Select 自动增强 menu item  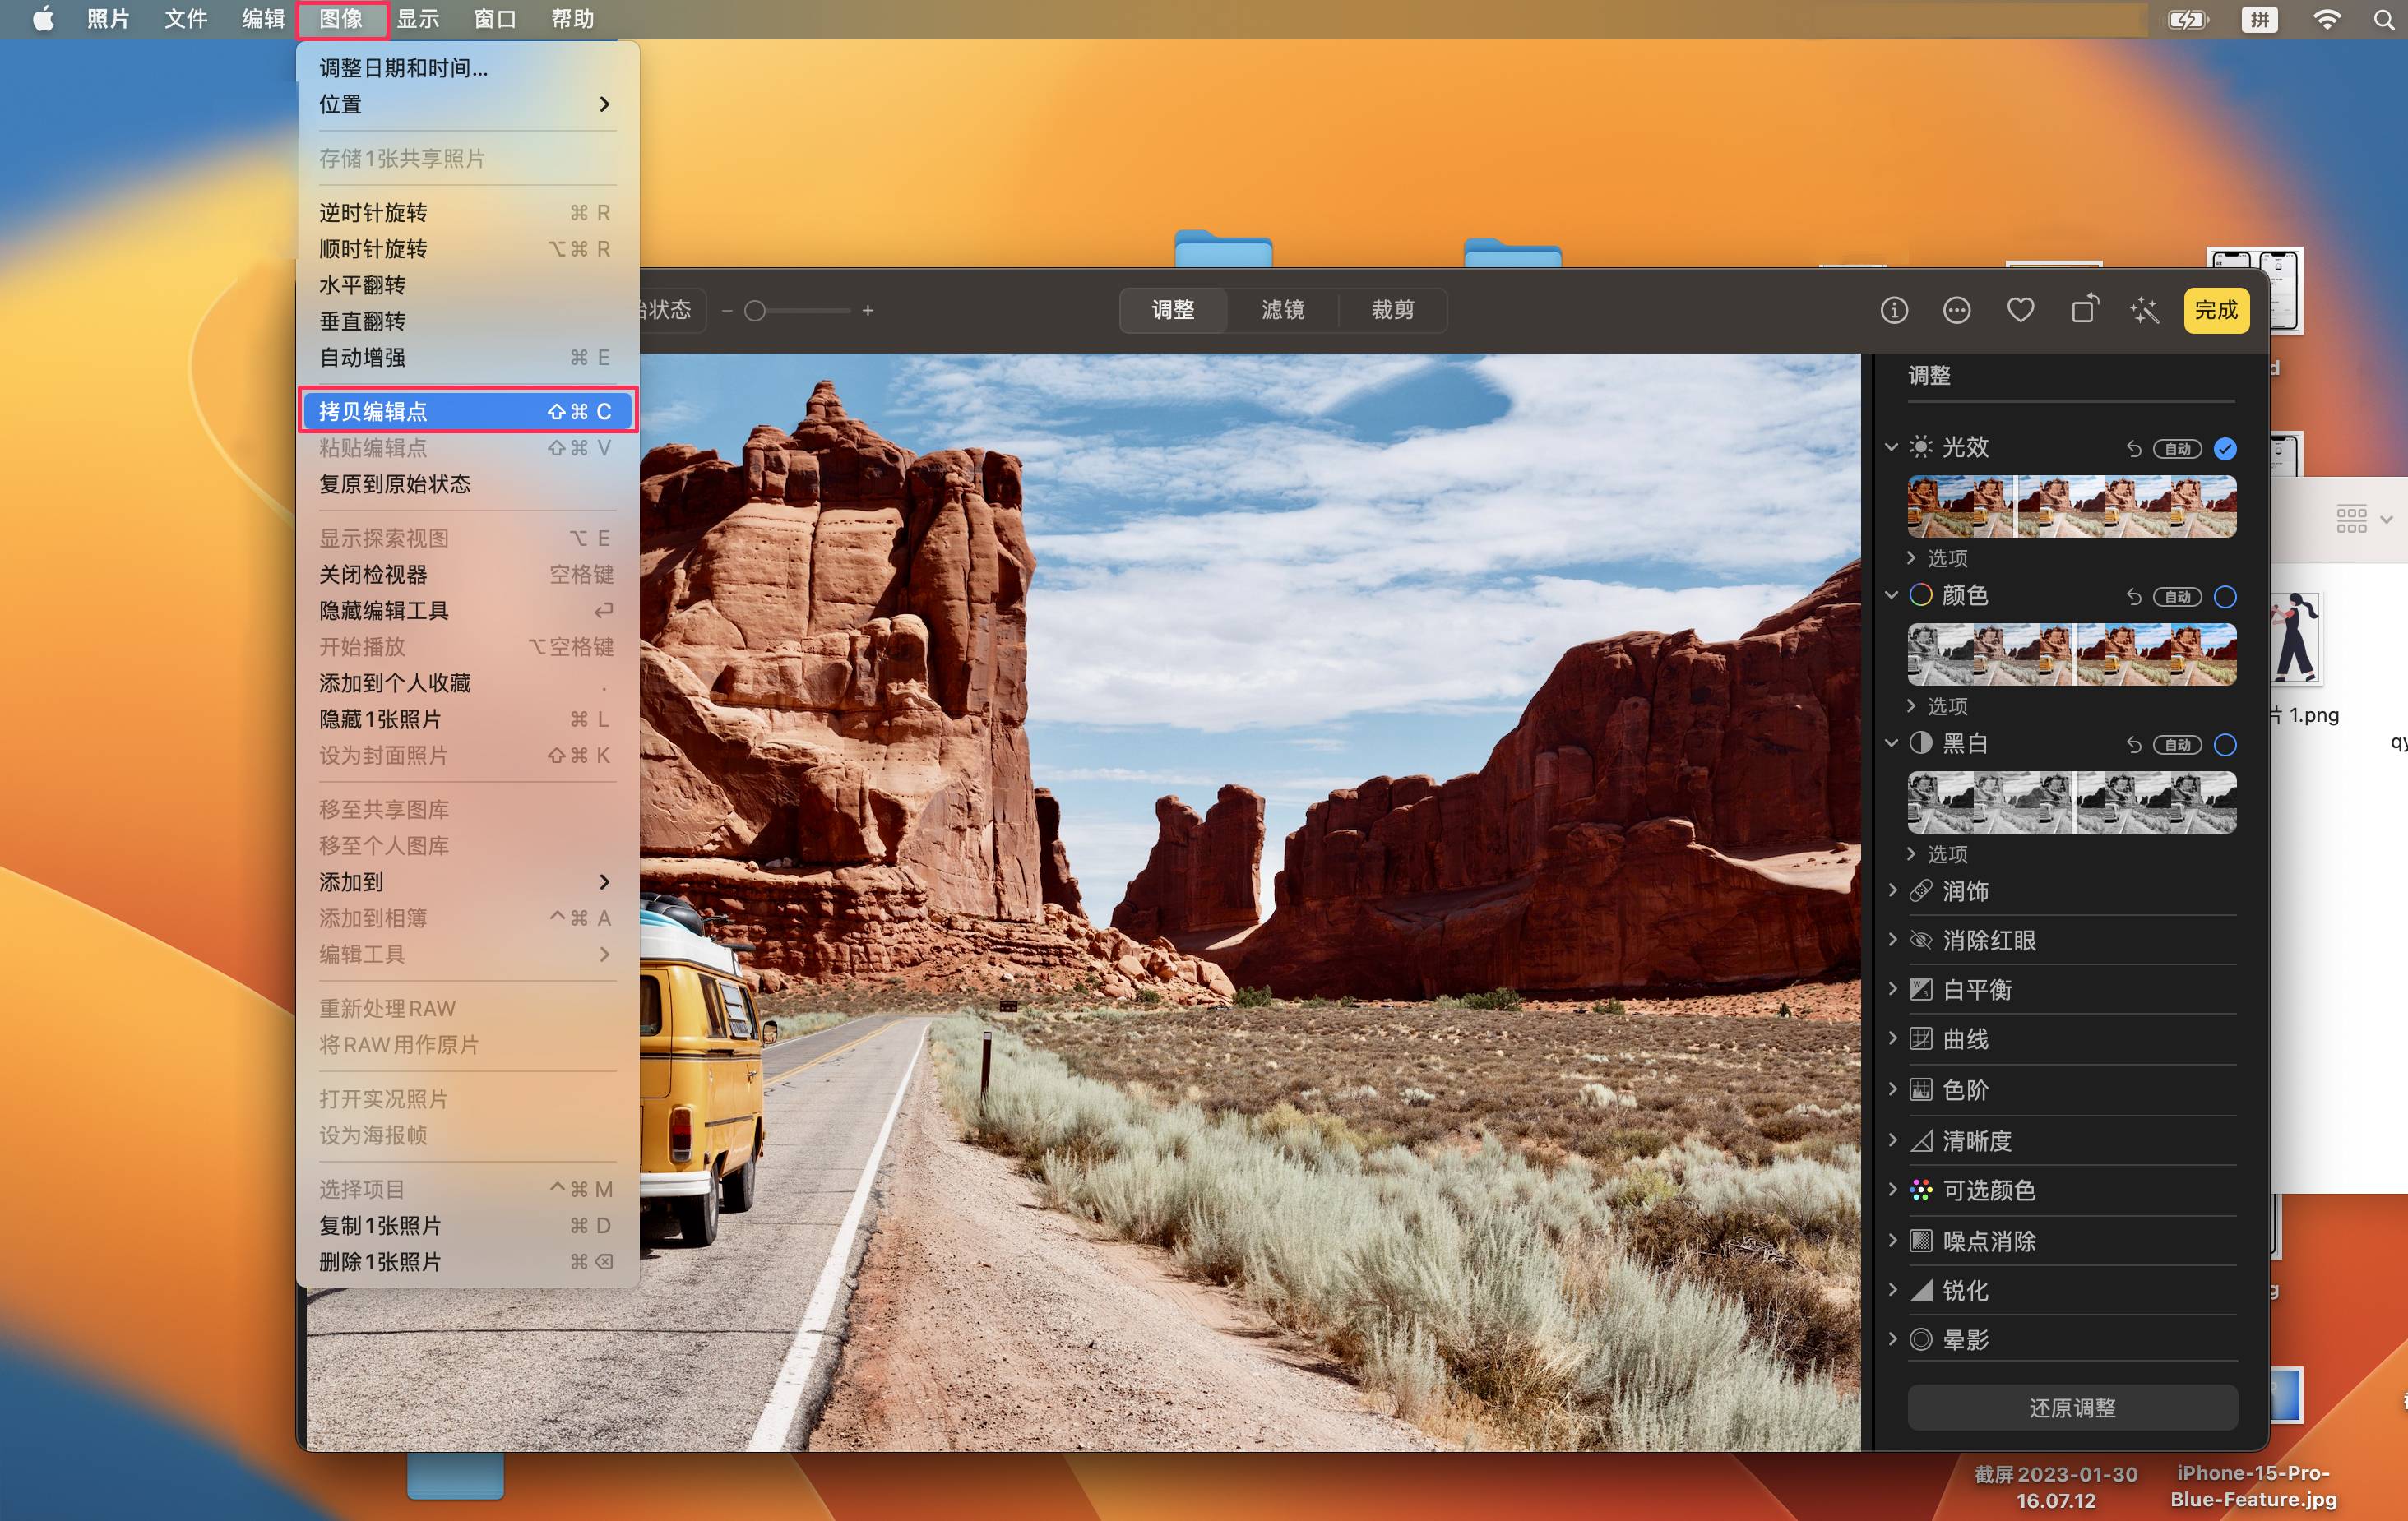(x=468, y=357)
